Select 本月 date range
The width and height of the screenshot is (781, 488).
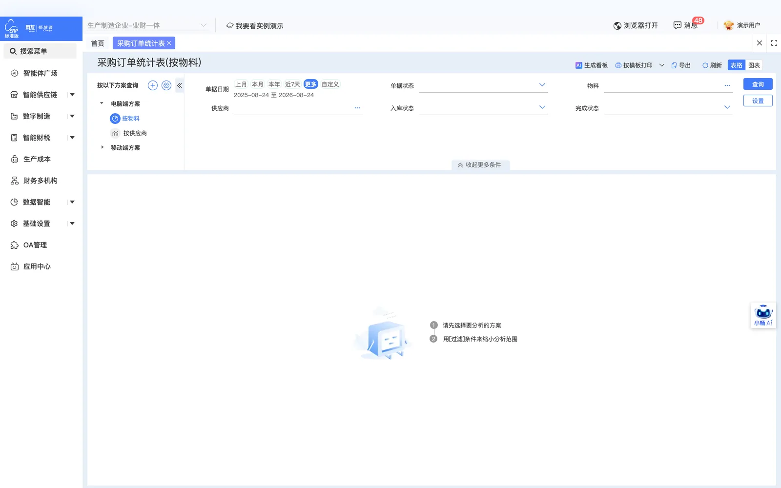click(258, 84)
